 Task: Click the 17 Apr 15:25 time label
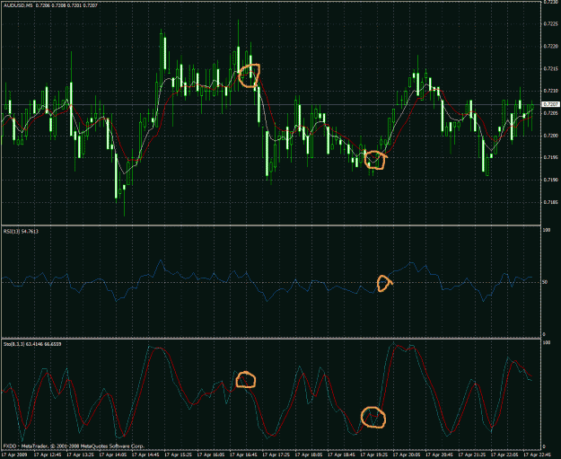180,455
